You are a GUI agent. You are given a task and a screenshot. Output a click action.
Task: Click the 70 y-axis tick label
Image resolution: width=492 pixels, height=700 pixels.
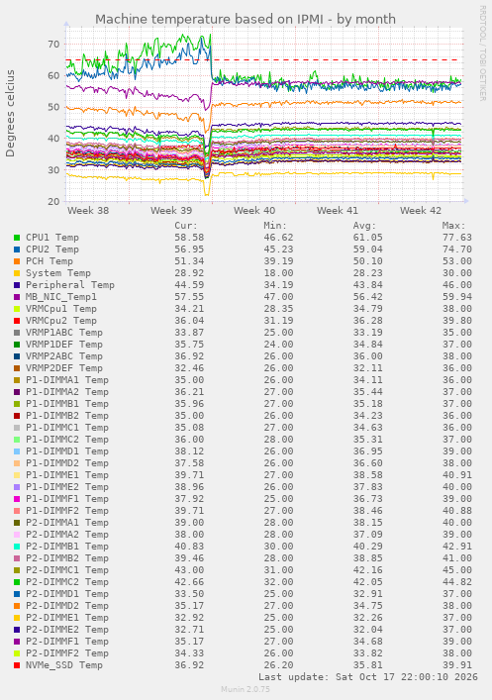pyautogui.click(x=53, y=45)
